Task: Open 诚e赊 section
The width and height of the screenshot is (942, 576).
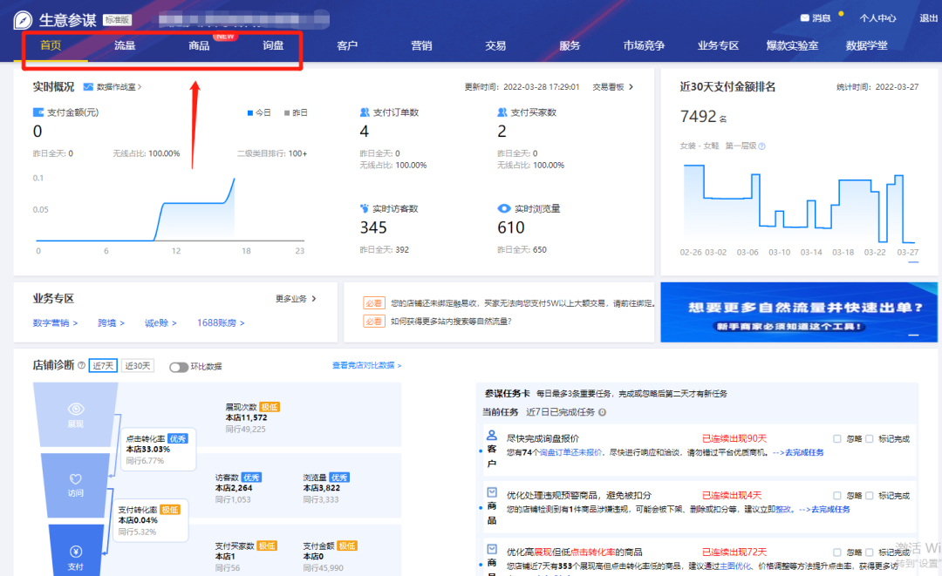Action: point(160,322)
